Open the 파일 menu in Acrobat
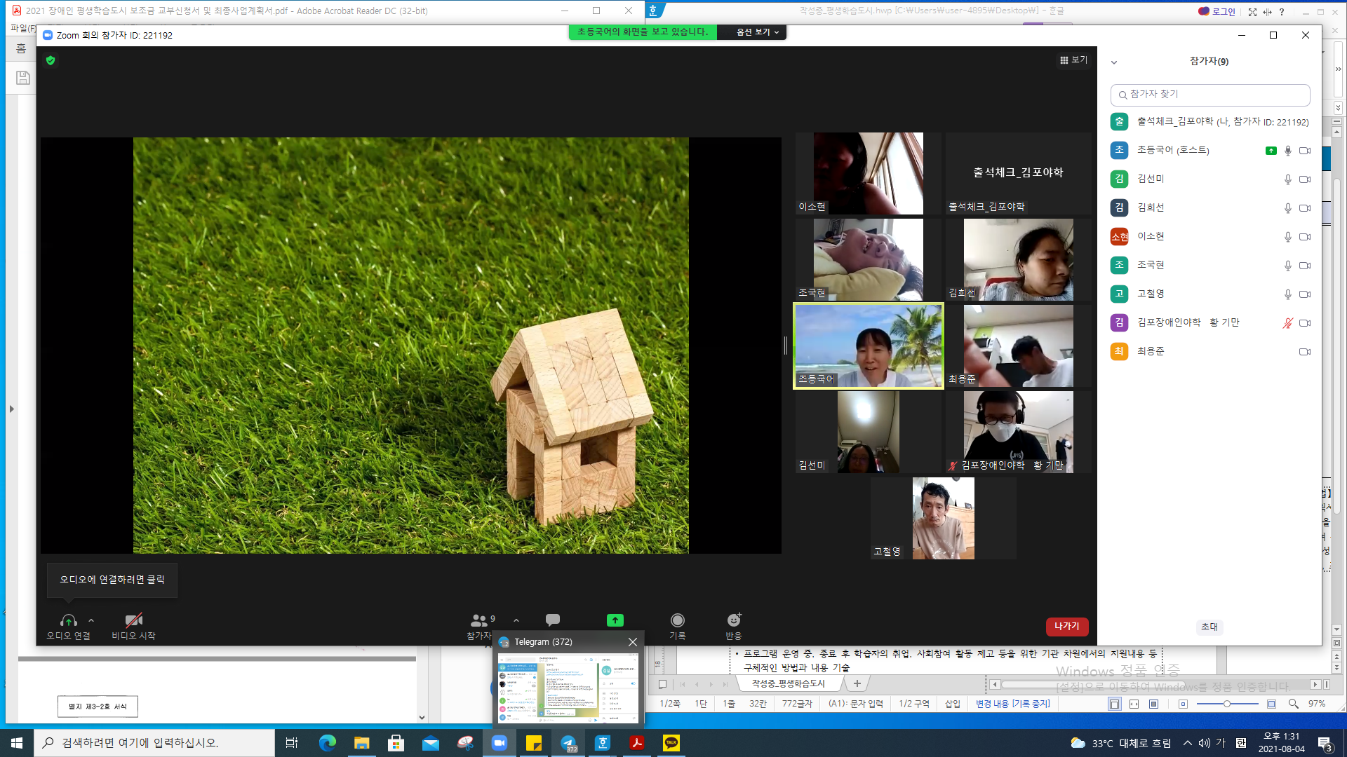 coord(21,29)
